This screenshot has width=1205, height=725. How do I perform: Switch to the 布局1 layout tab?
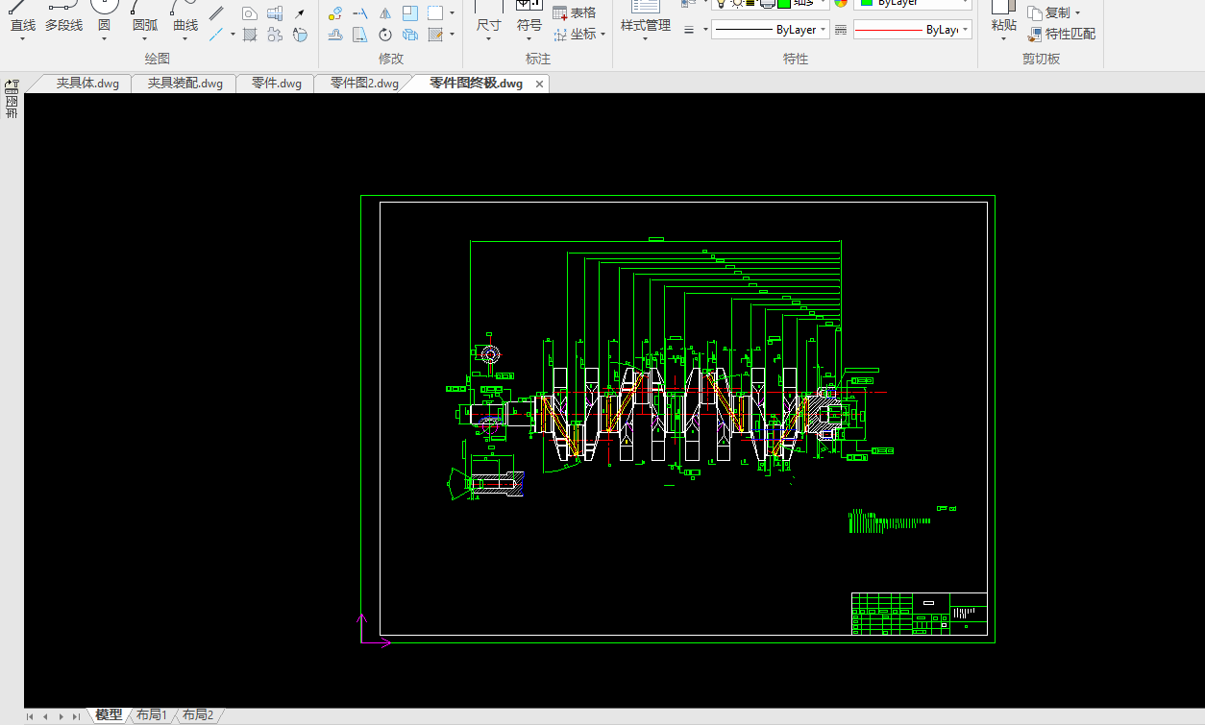pyautogui.click(x=152, y=715)
